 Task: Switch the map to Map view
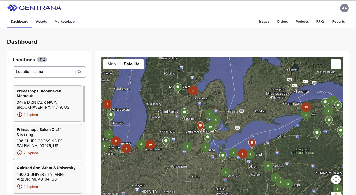[111, 64]
